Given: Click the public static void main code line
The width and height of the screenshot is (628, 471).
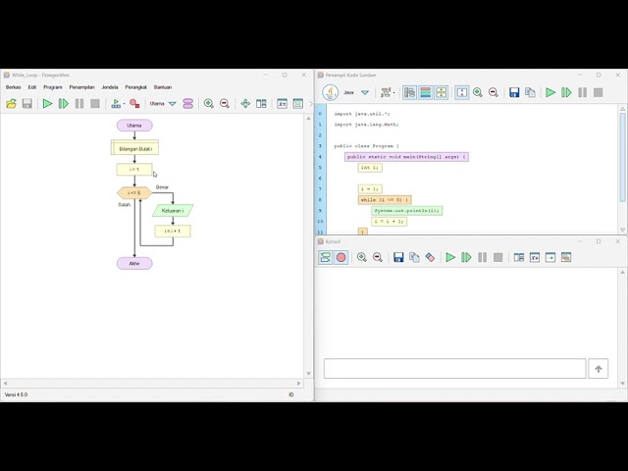Looking at the screenshot, I should point(406,157).
